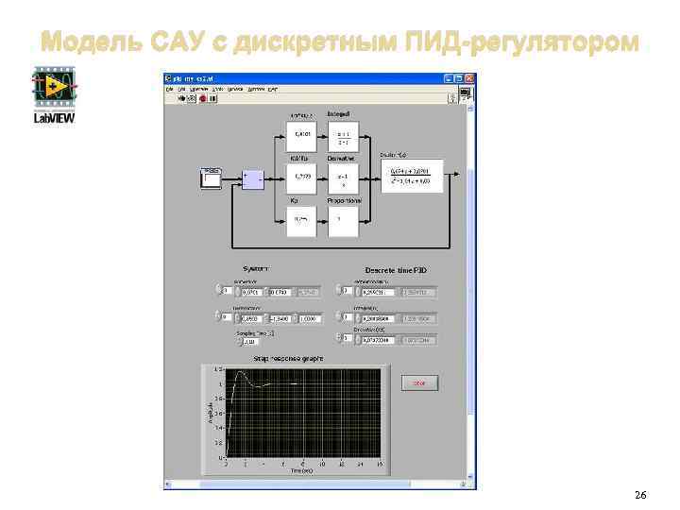Open the Edit menu
680x510 pixels.
181,89
